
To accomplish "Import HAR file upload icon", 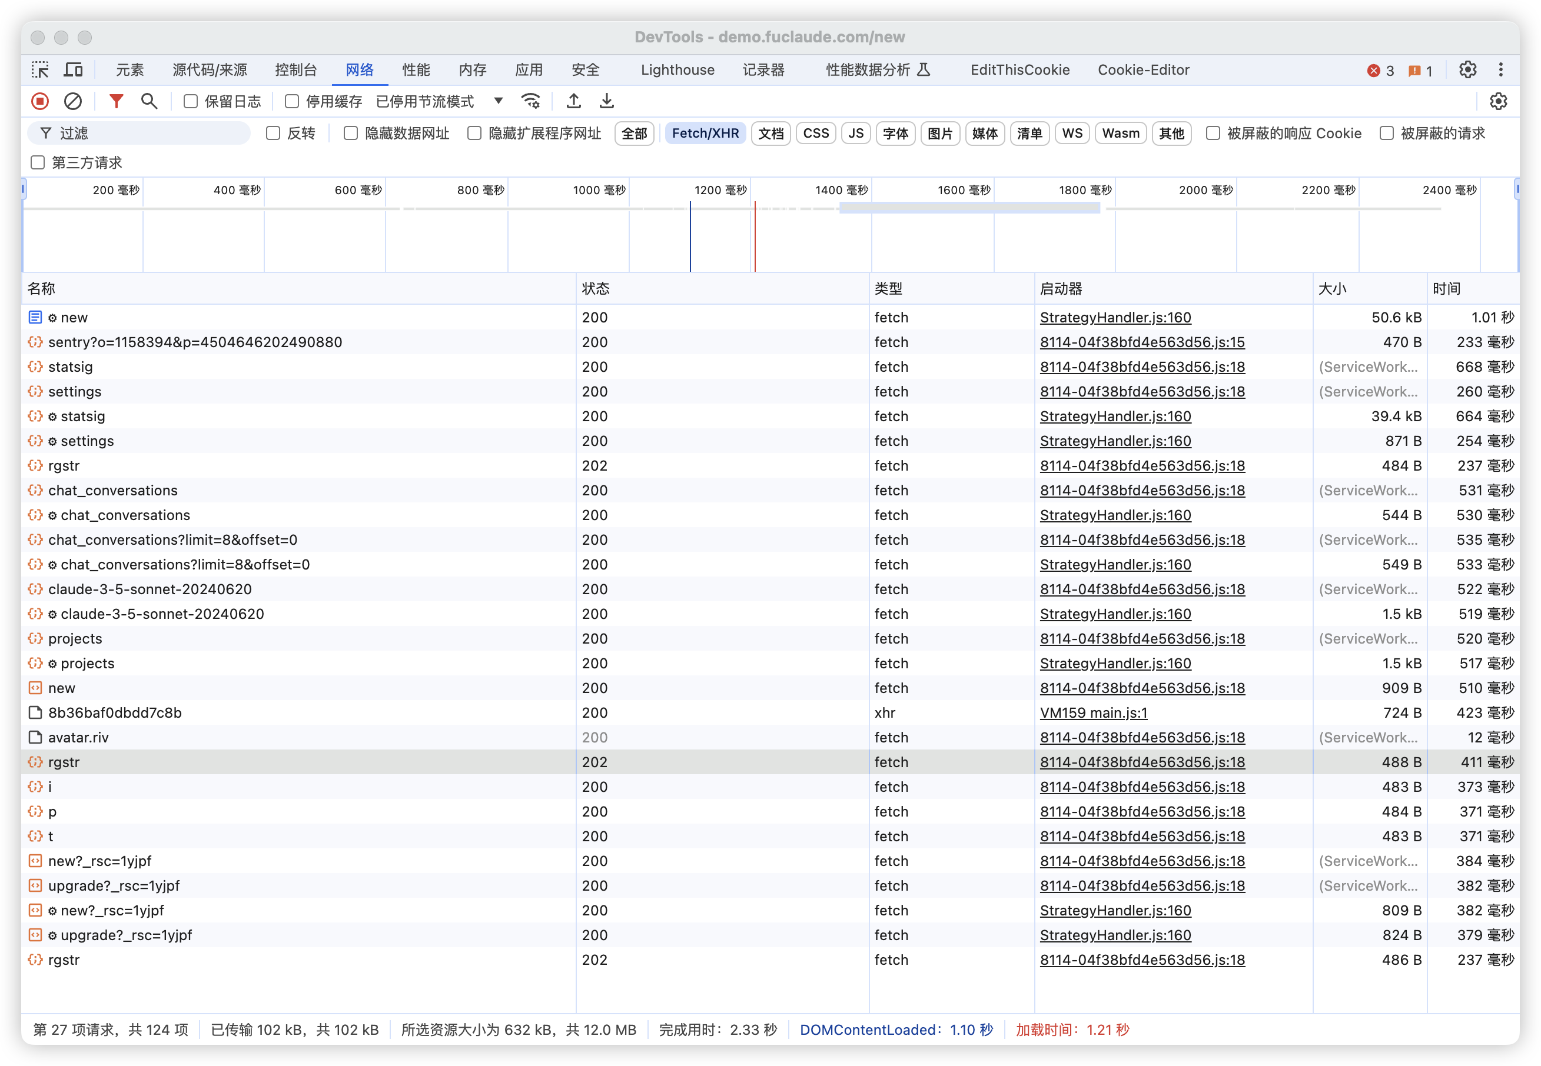I will (573, 102).
